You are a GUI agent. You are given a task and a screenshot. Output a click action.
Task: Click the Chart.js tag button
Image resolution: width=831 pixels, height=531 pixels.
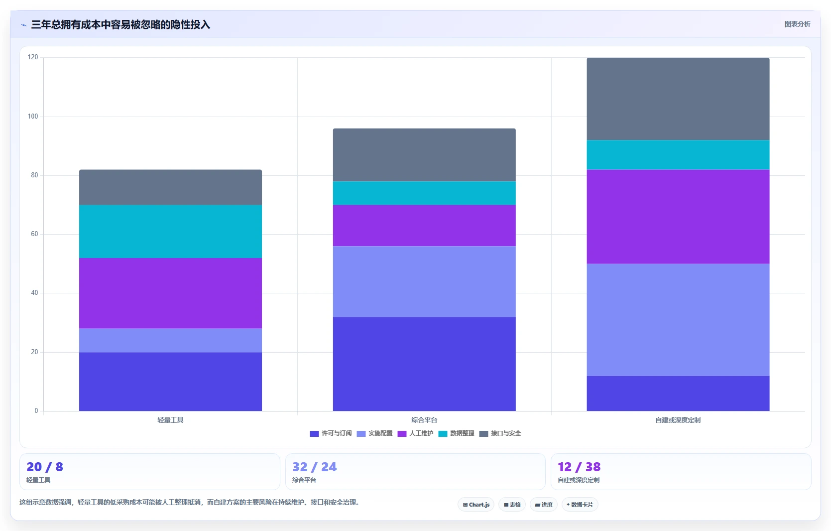click(x=476, y=505)
